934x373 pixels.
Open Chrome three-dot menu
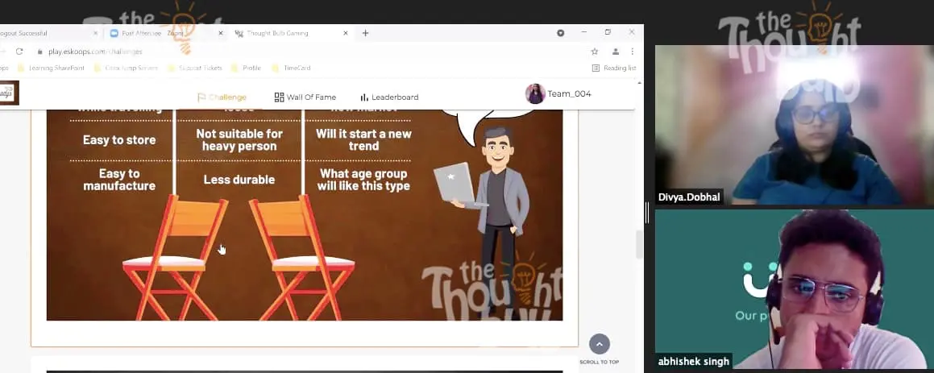coord(632,52)
